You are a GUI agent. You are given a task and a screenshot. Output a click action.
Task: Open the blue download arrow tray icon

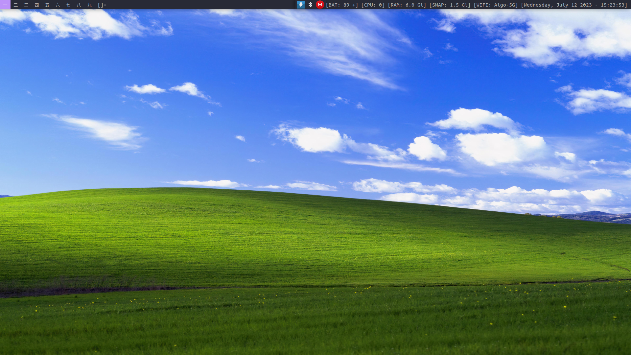[x=301, y=5]
